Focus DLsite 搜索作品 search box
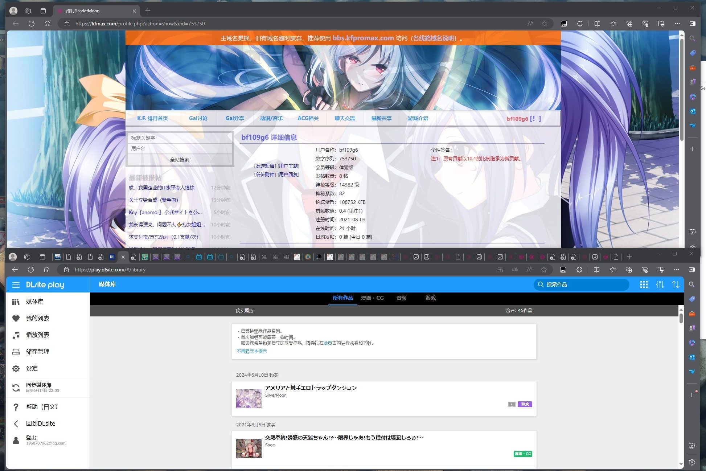 coord(581,284)
